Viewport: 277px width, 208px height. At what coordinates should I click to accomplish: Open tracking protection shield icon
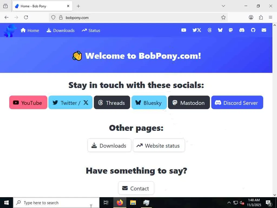[53, 17]
